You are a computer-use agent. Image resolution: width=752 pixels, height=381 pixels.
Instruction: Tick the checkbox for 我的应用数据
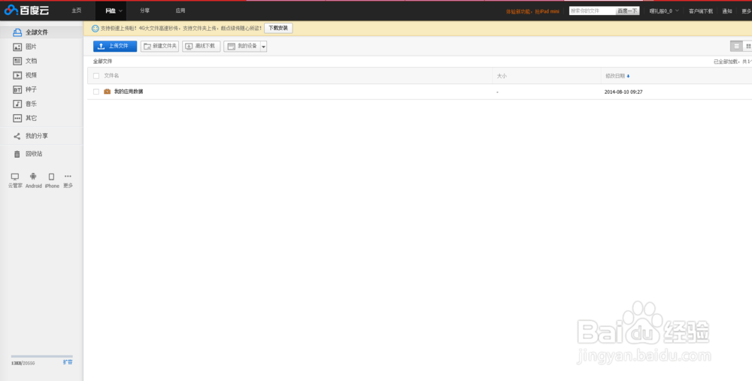(96, 92)
